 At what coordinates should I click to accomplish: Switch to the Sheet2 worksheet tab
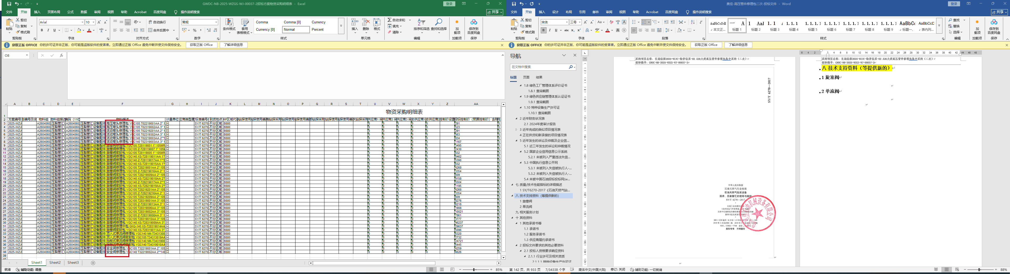coord(55,263)
